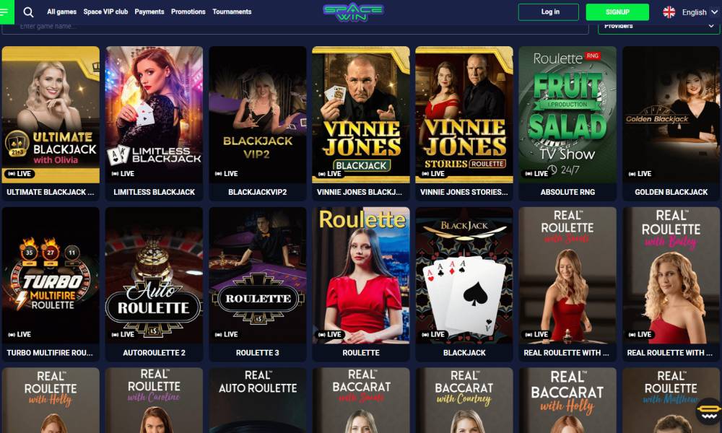
Task: Go to Space VIP club page
Action: pyautogui.click(x=105, y=12)
